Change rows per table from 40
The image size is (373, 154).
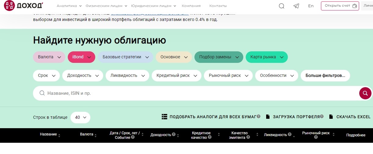point(80,117)
